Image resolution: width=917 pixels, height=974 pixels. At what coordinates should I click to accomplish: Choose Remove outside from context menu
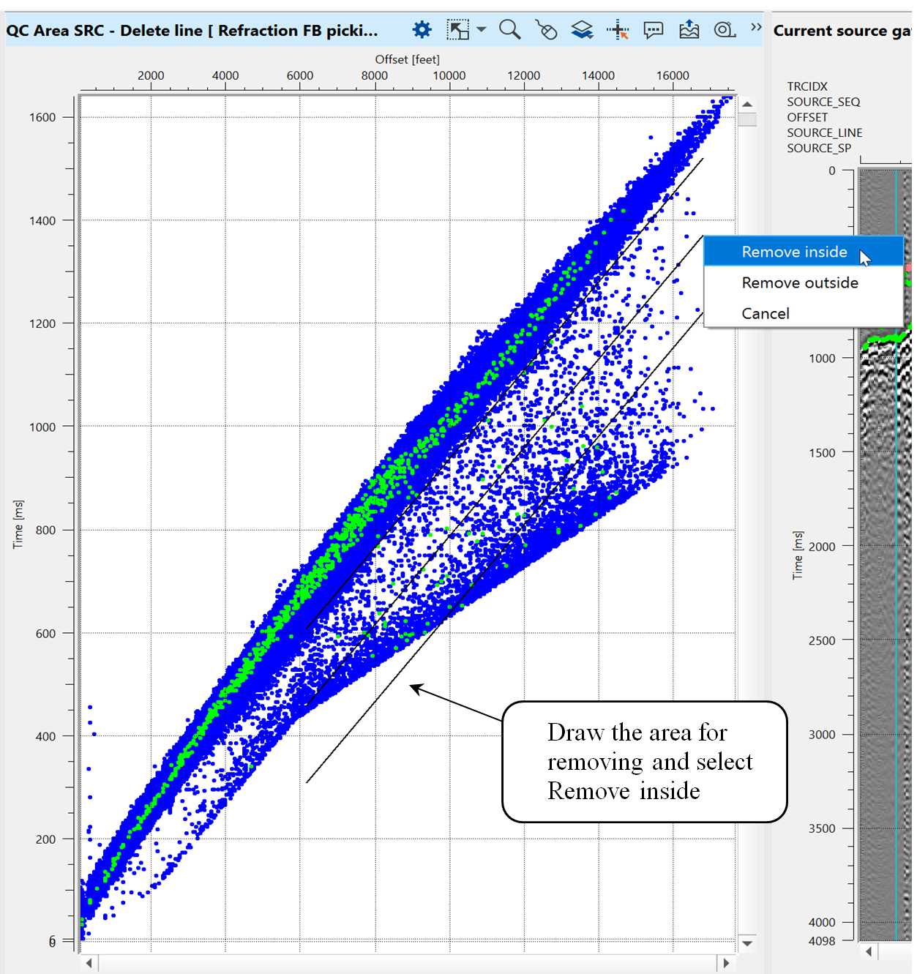point(799,282)
